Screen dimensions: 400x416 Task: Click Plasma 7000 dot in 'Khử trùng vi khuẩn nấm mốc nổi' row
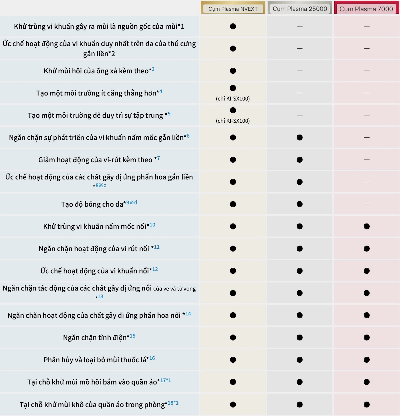[367, 226]
